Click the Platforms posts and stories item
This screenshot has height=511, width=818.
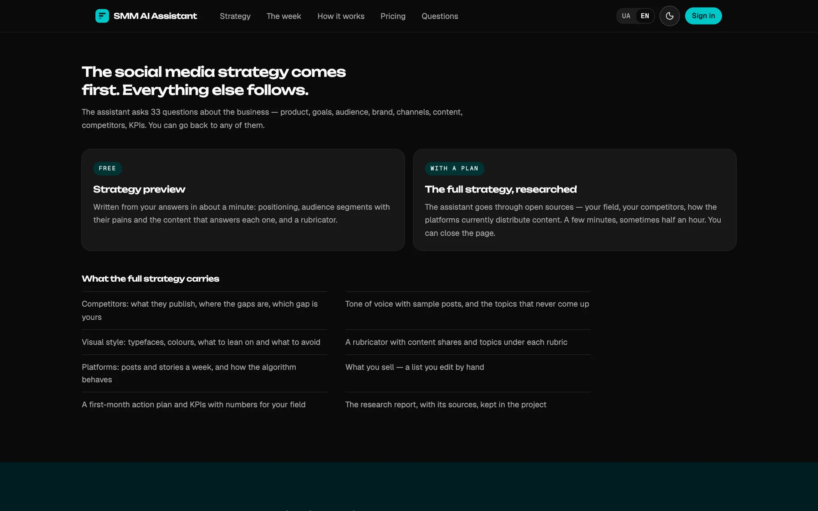click(x=189, y=373)
